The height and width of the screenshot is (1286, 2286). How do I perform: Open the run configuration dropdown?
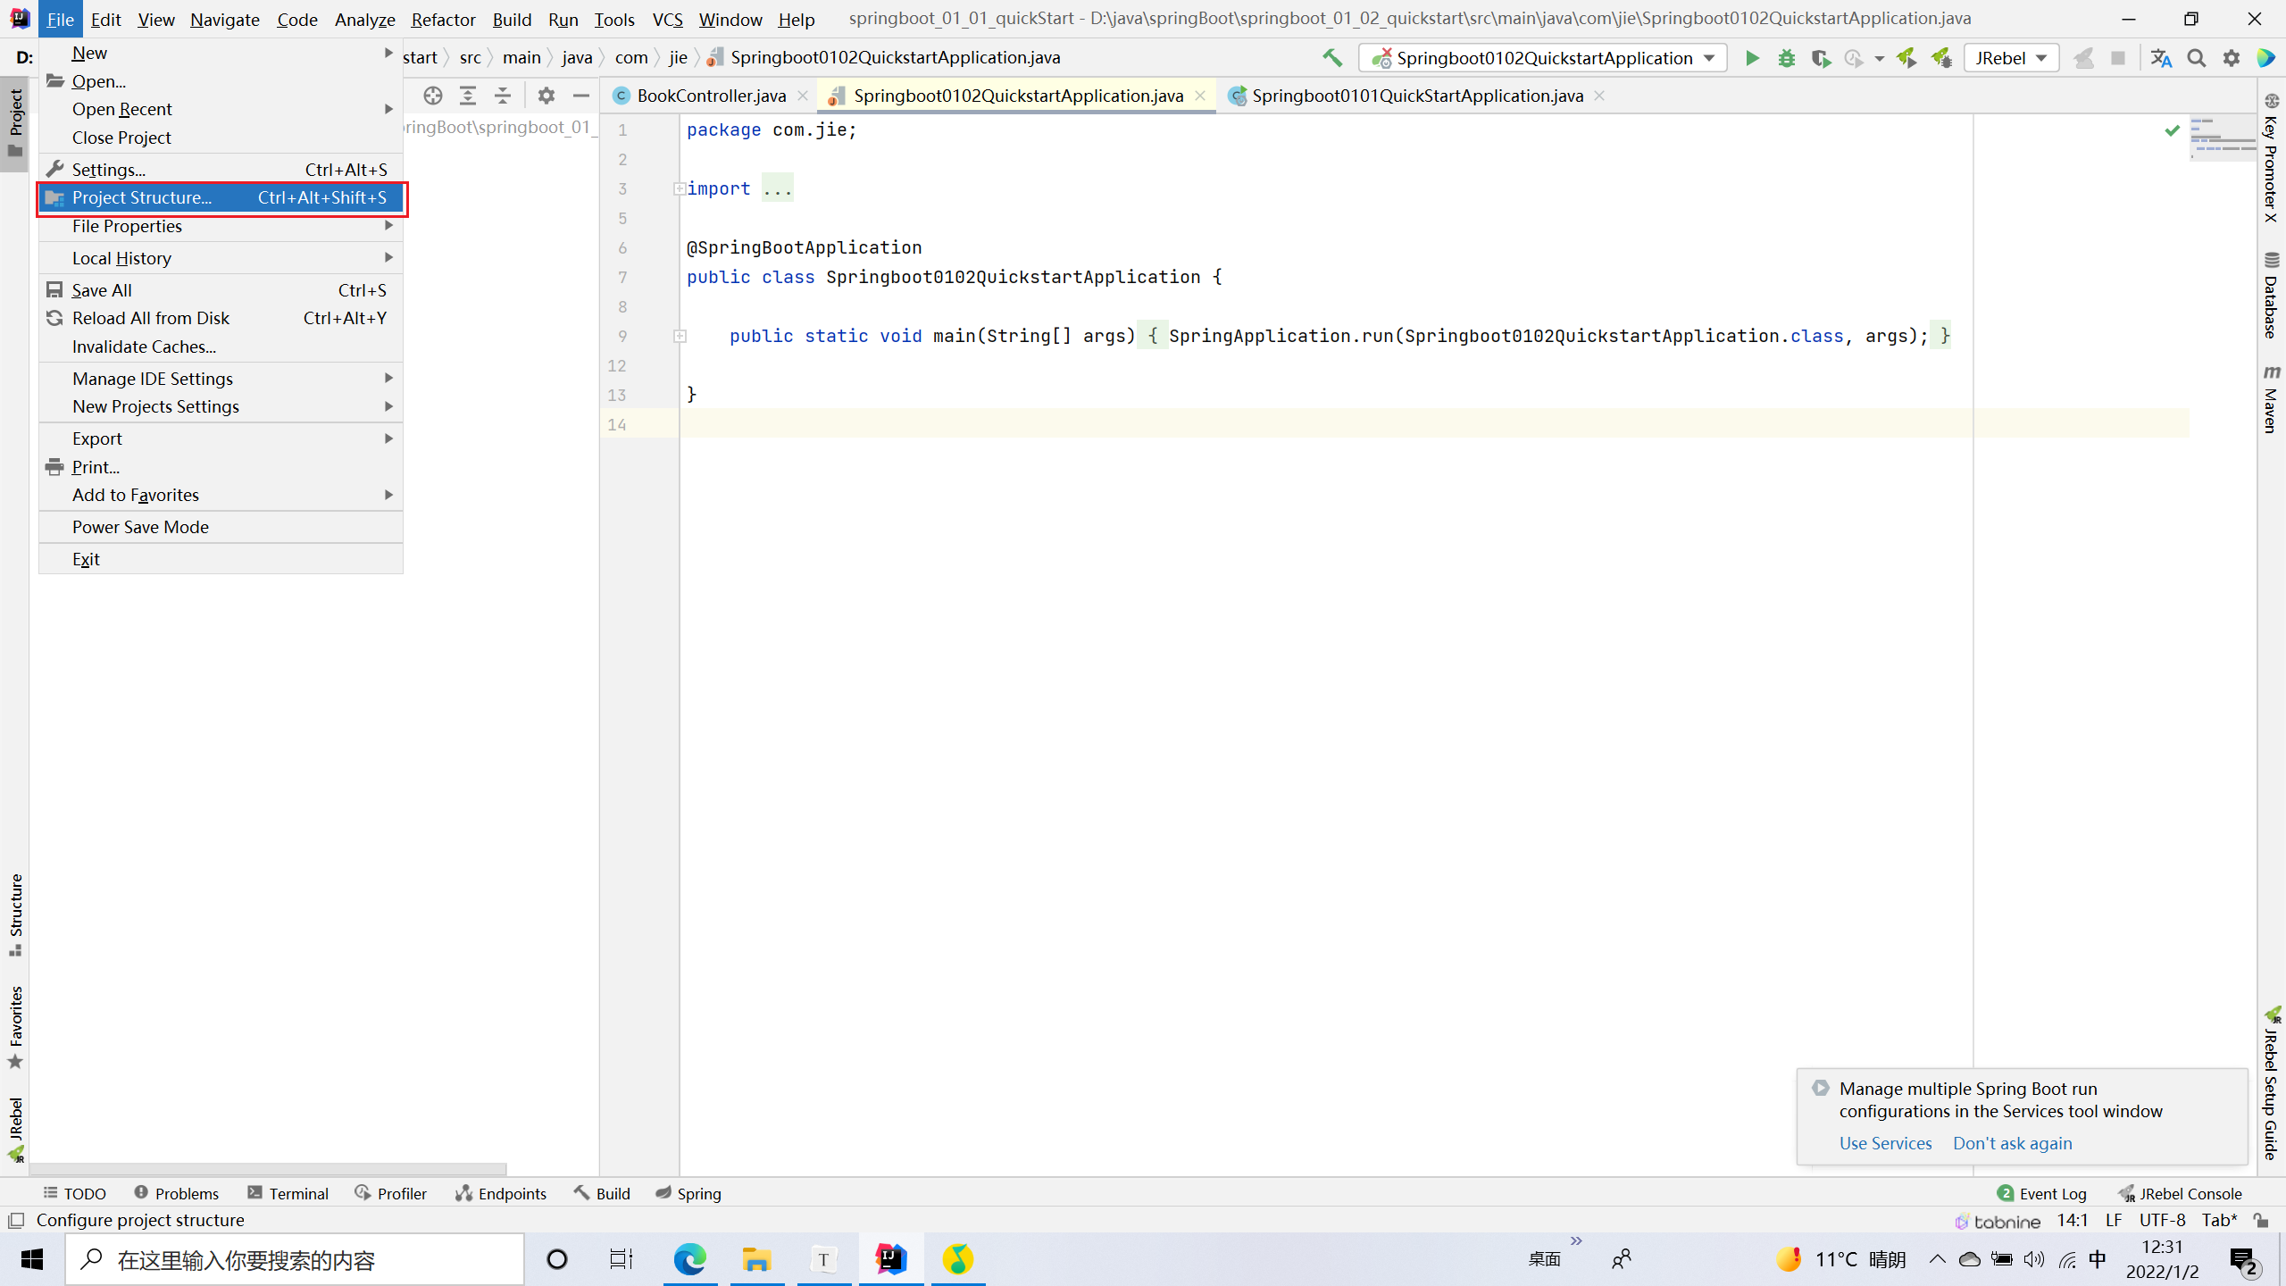pos(1543,58)
